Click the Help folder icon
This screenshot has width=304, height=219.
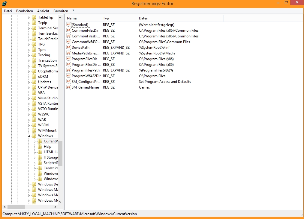(40, 147)
